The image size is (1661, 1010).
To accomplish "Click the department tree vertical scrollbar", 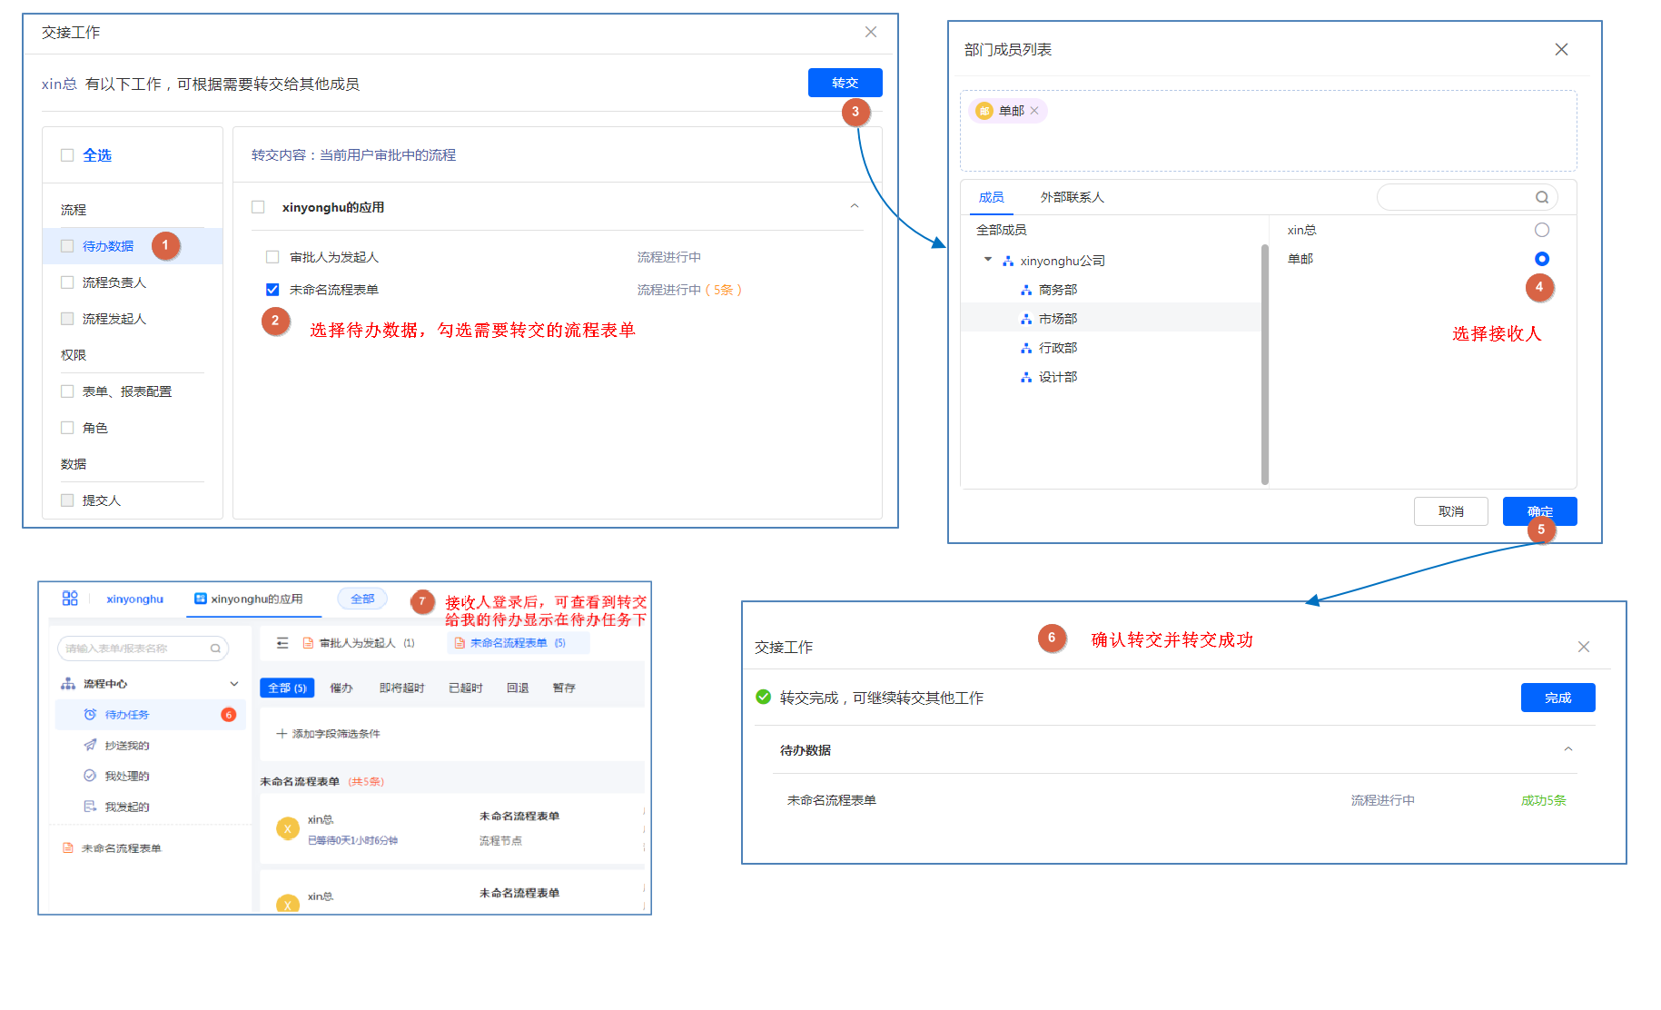I will [x=1264, y=363].
